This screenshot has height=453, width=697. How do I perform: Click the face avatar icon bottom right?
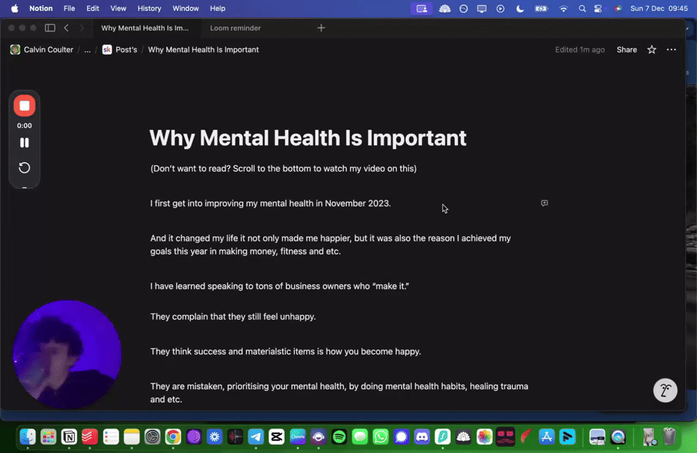click(x=665, y=390)
